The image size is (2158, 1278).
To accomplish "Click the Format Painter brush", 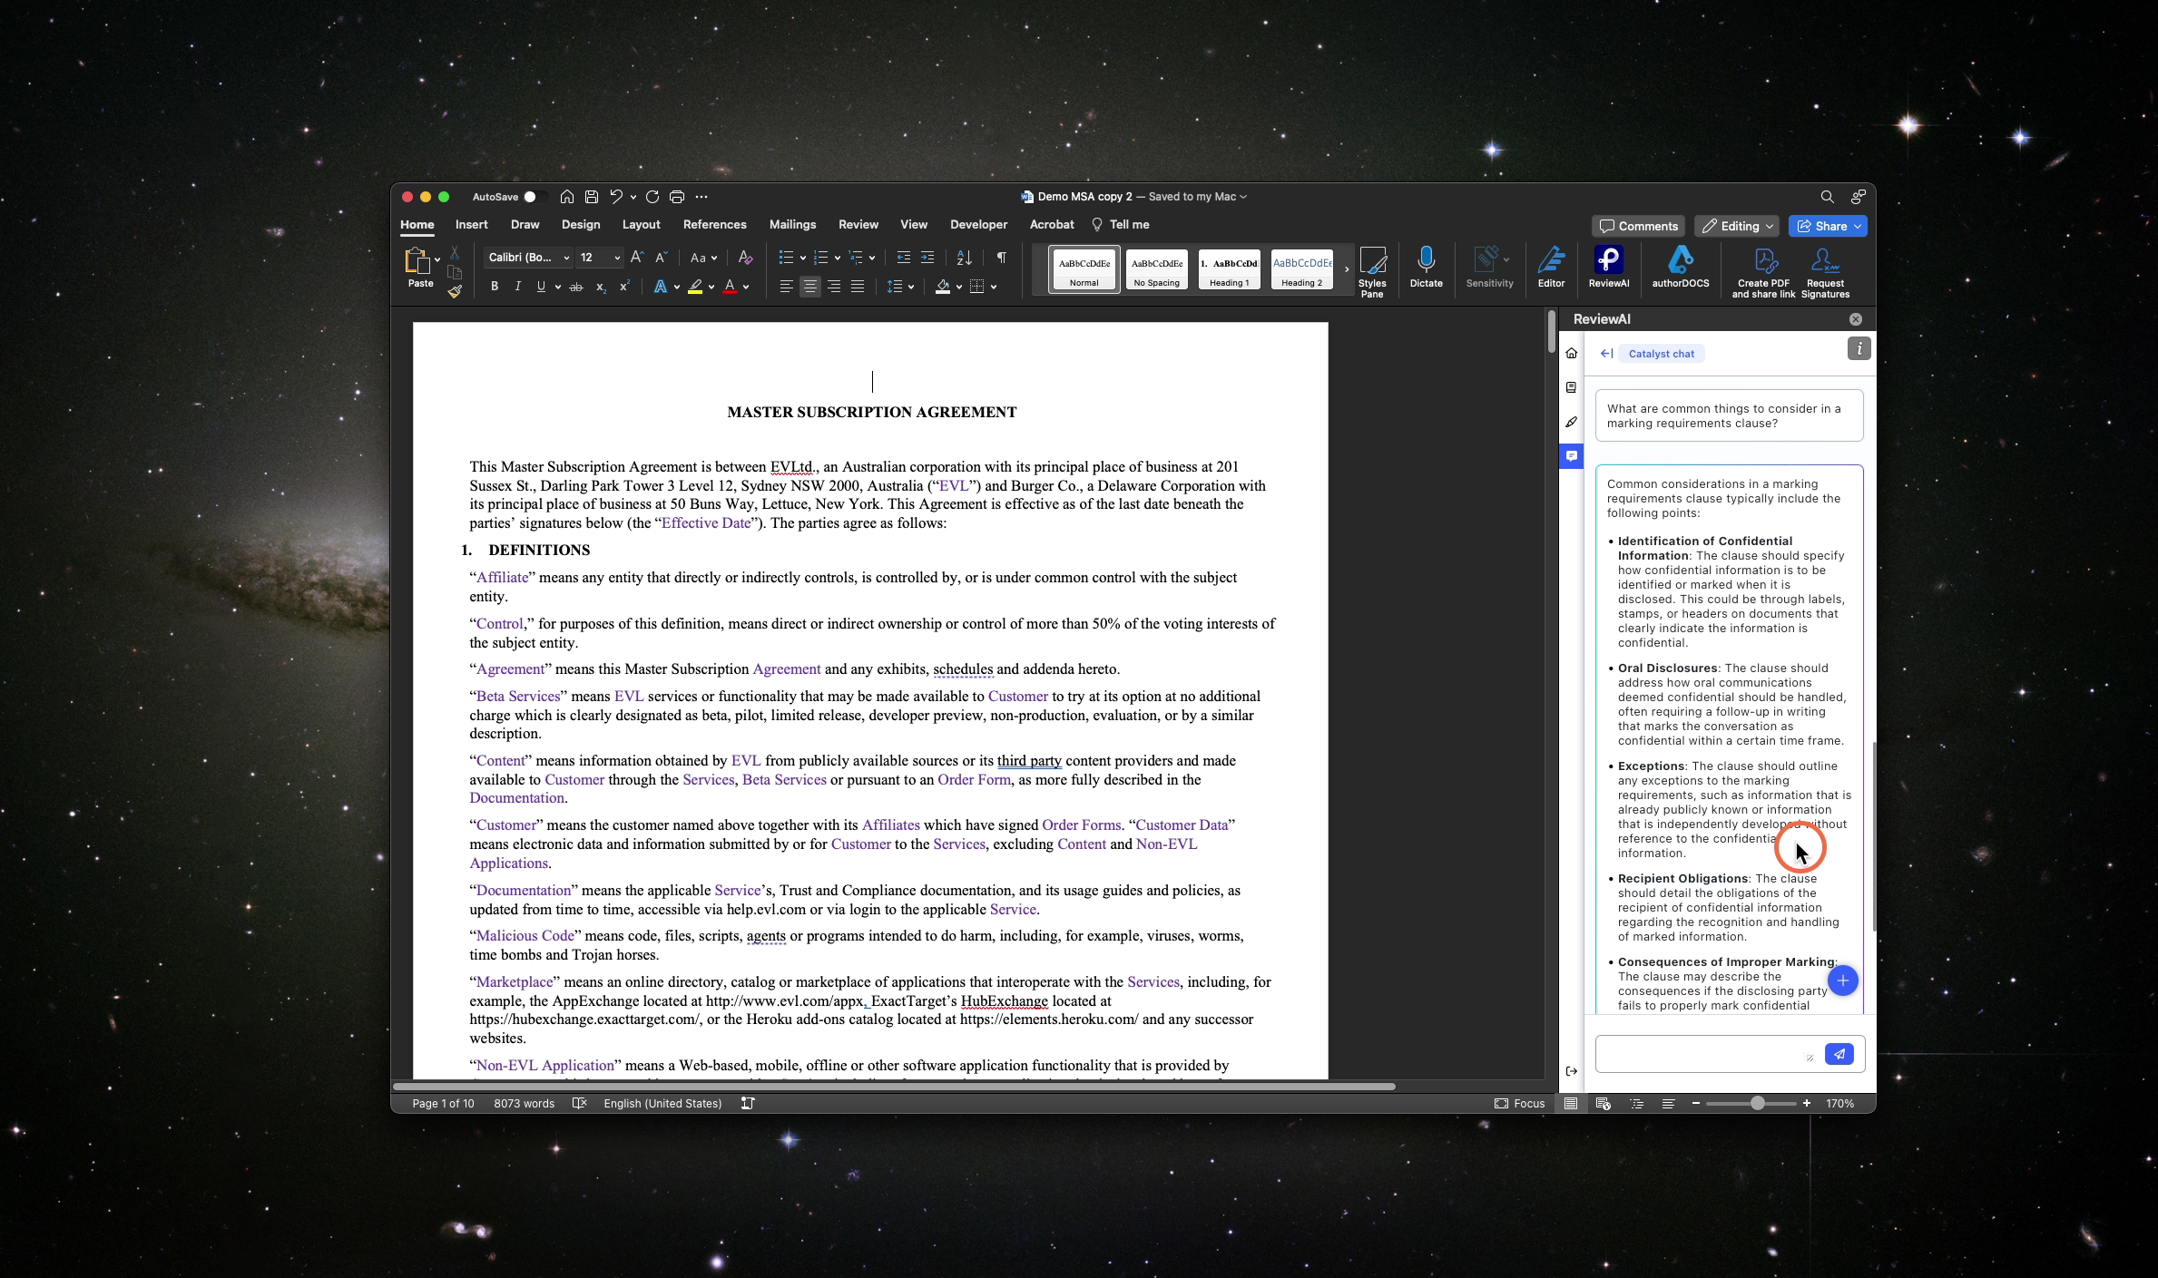I will click(x=455, y=291).
